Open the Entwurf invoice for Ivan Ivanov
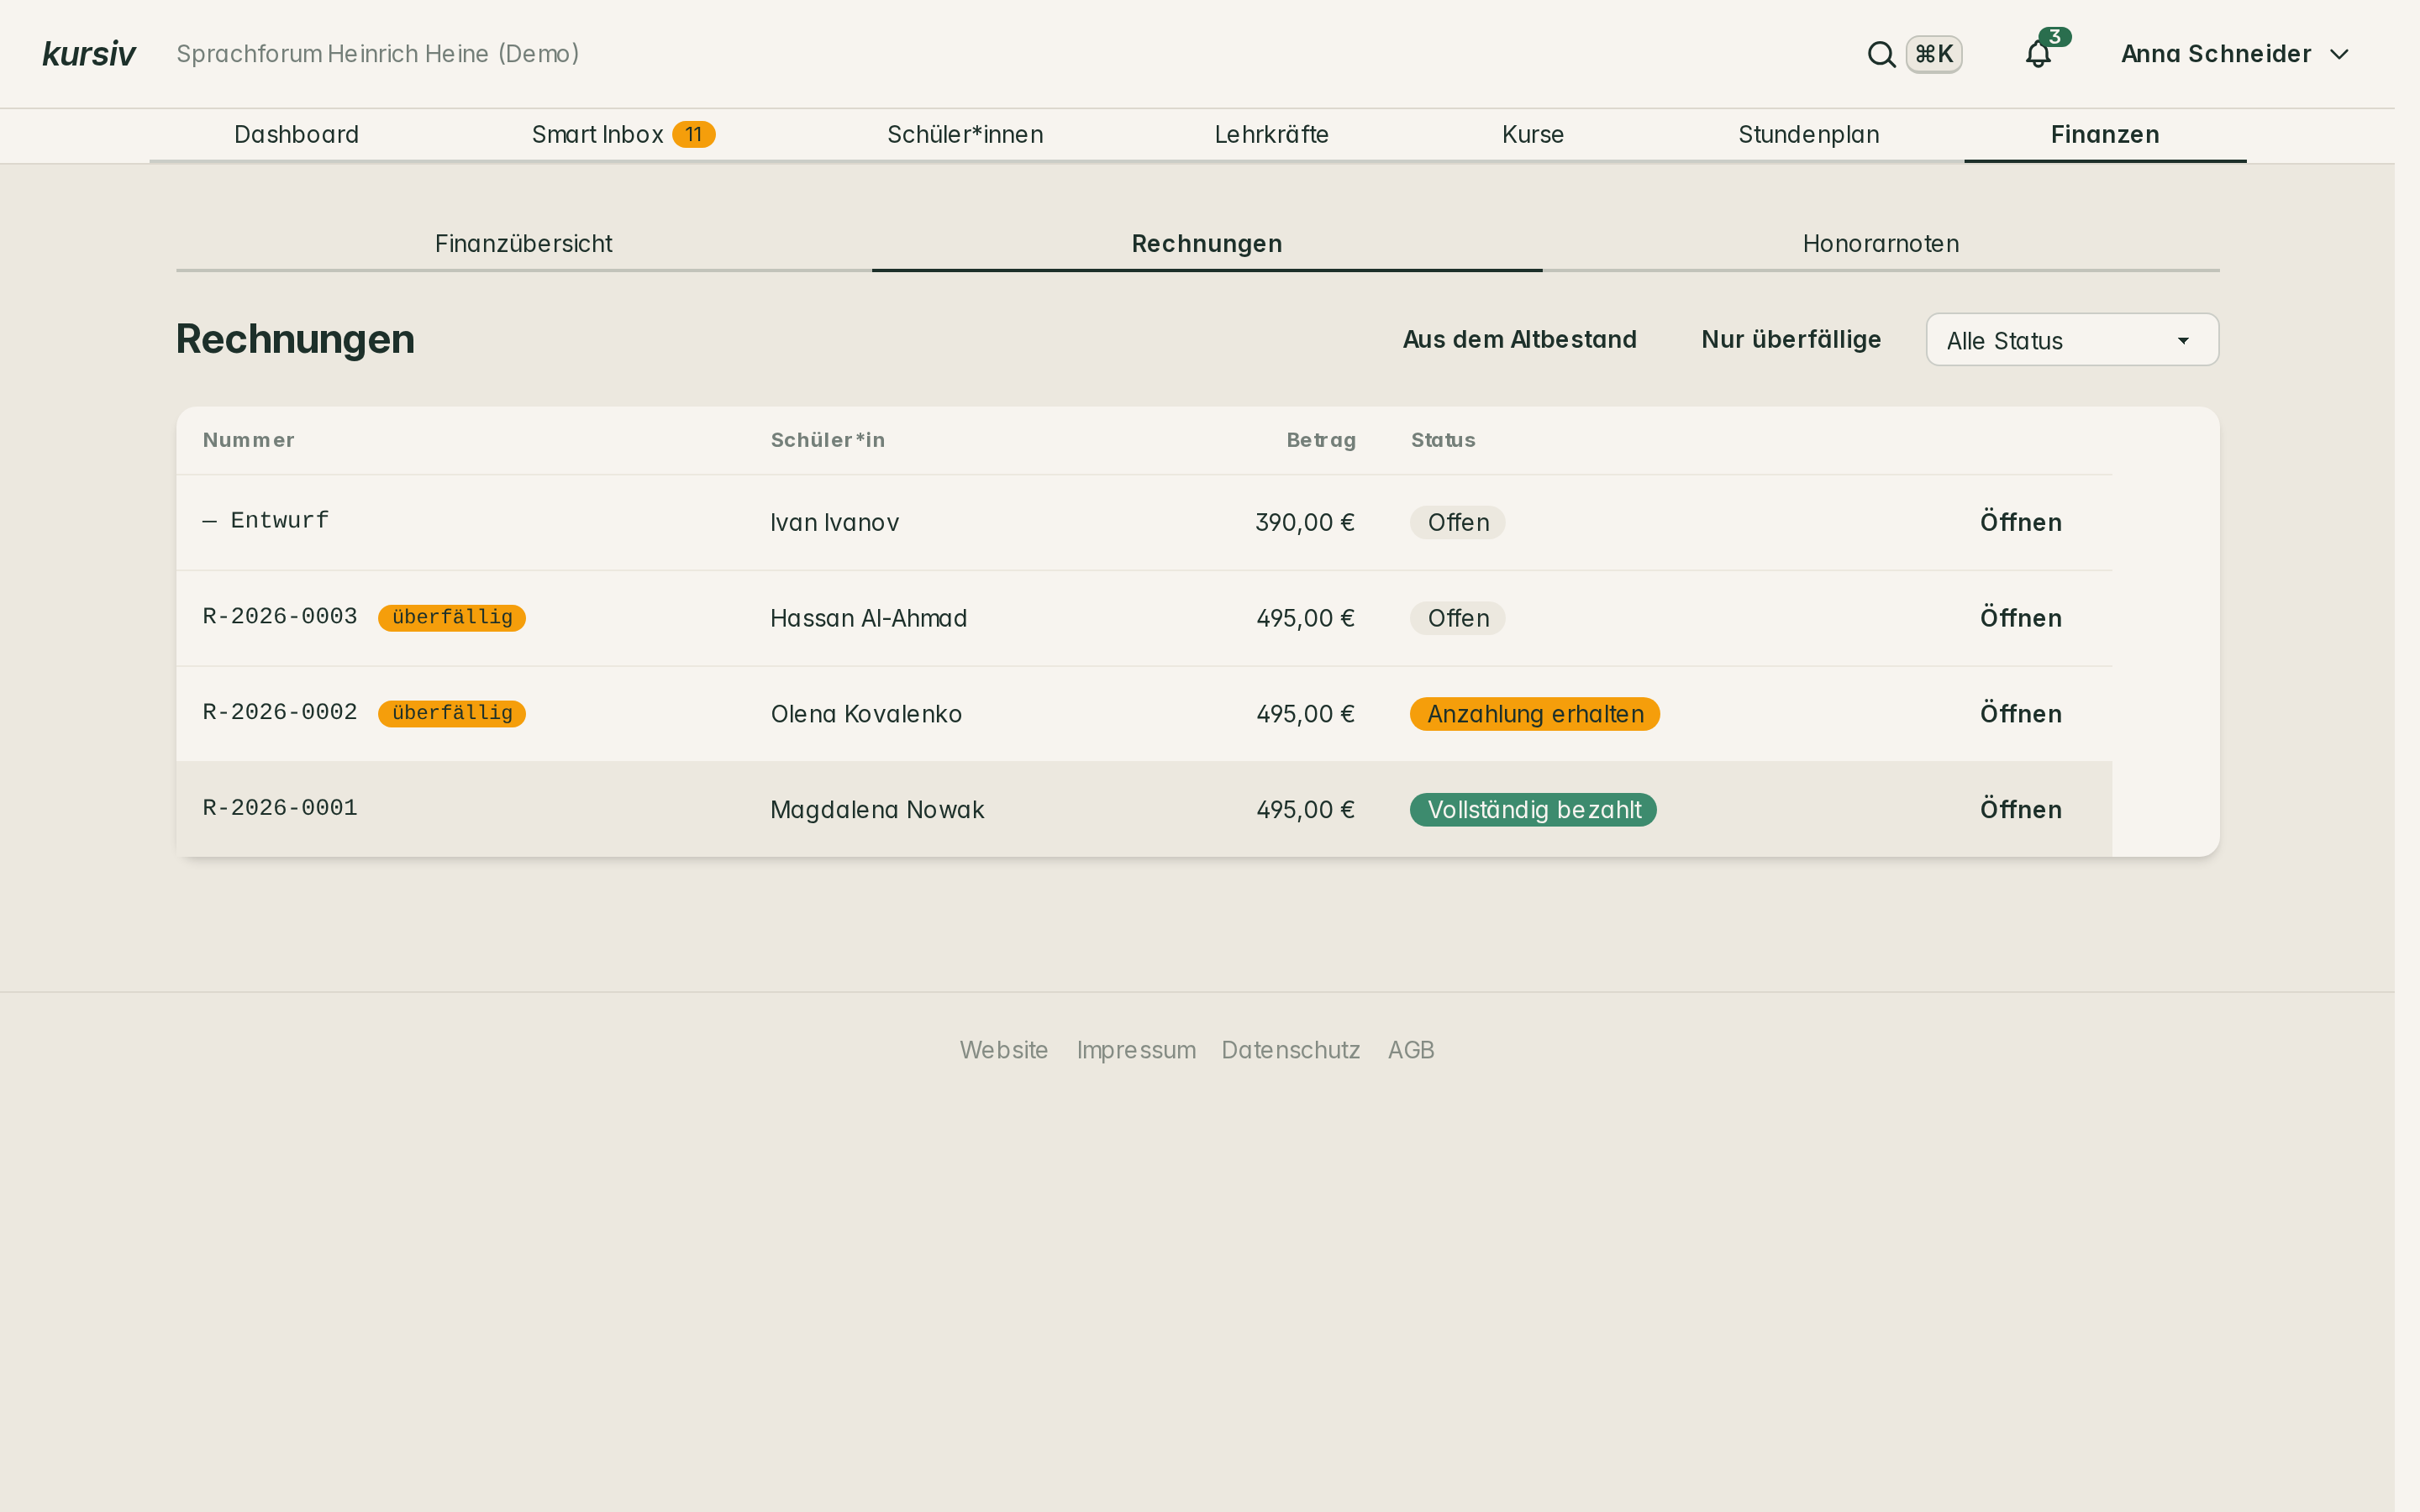 pos(2020,523)
